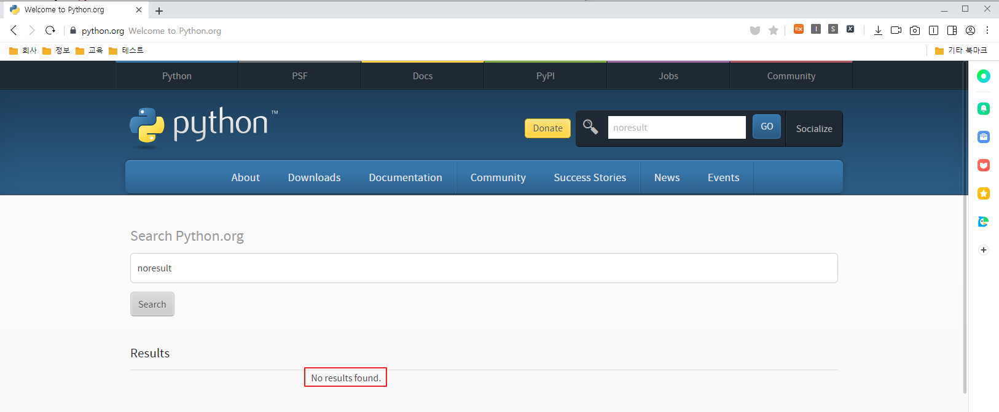Click the video recorder toolbar icon
Screen dimensions: 999x412
(896, 30)
